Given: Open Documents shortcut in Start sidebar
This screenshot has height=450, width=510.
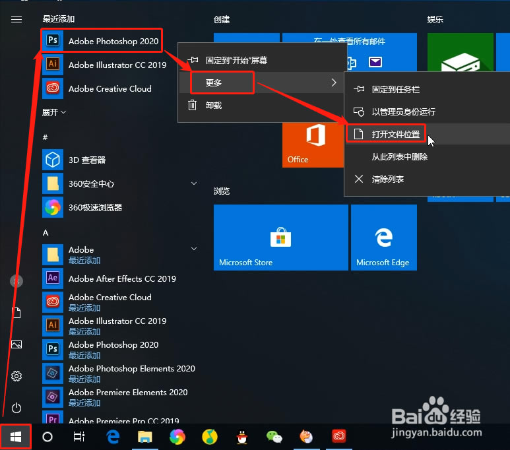Looking at the screenshot, I should tap(16, 313).
